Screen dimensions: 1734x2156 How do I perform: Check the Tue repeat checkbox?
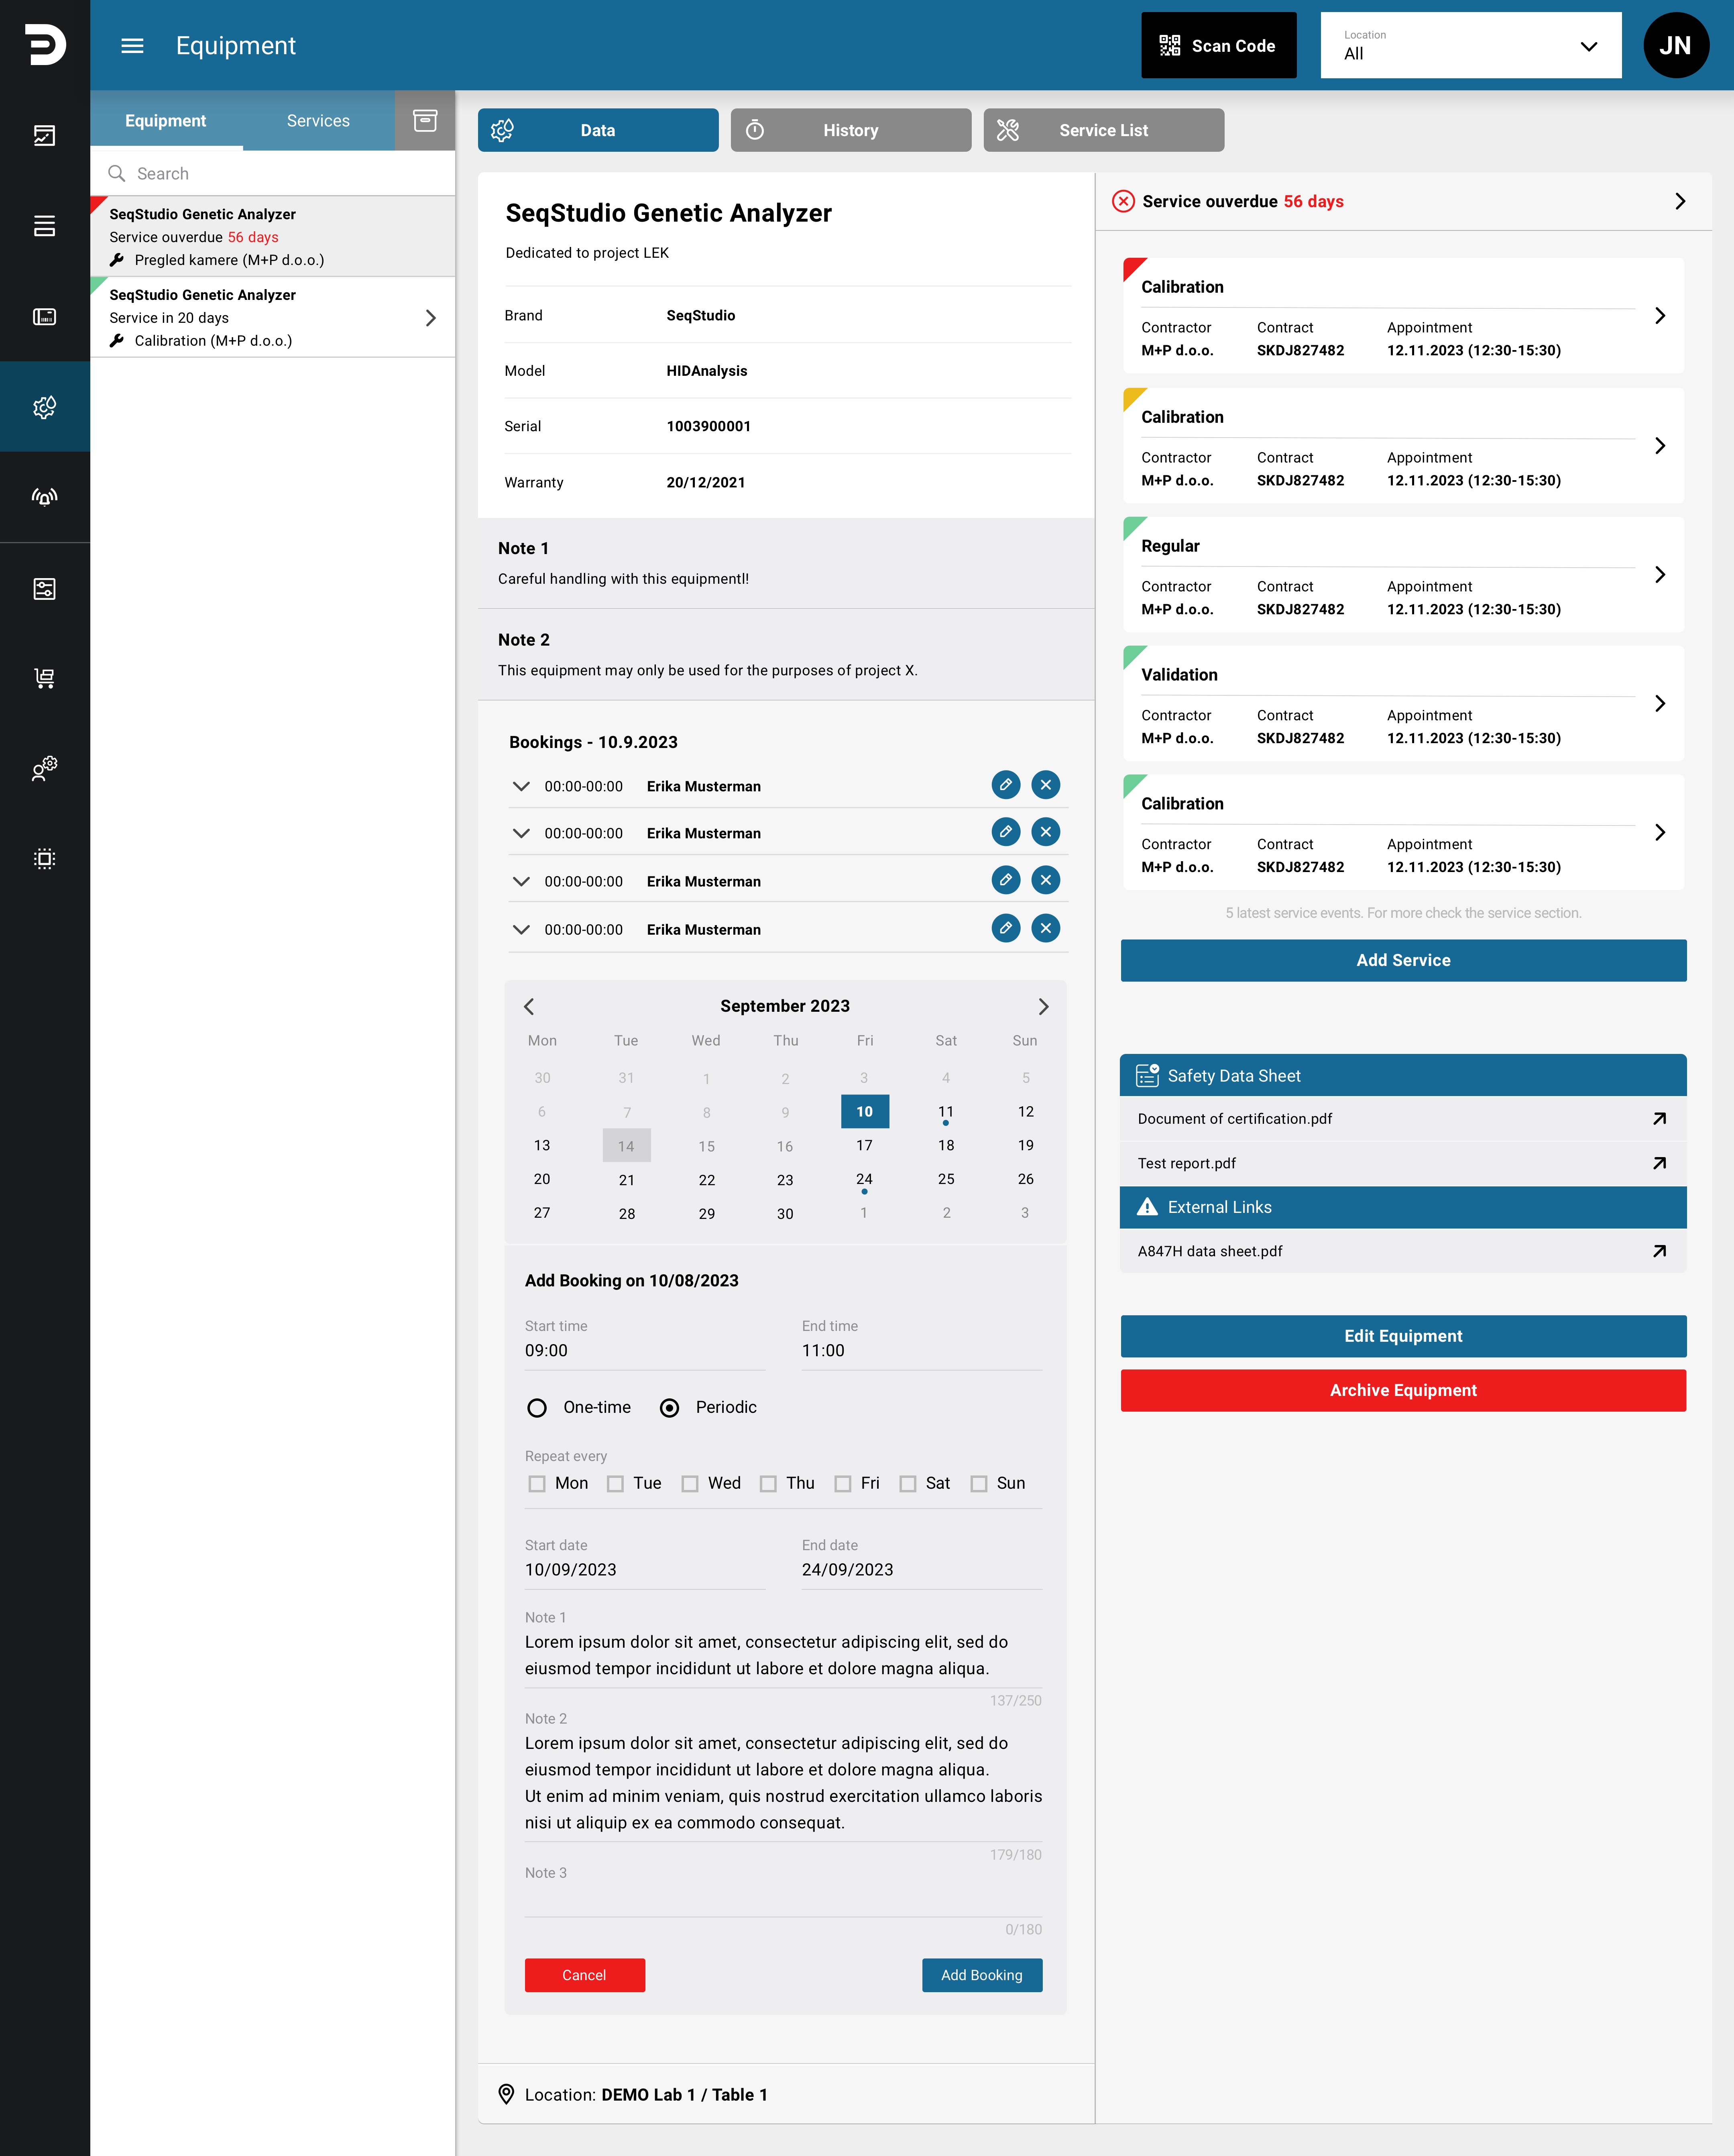pos(615,1484)
